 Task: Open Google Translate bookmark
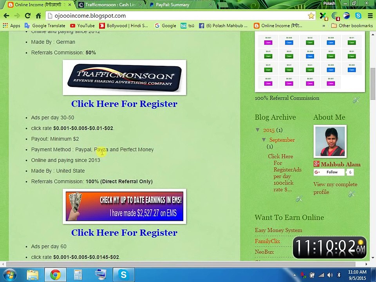click(45, 26)
